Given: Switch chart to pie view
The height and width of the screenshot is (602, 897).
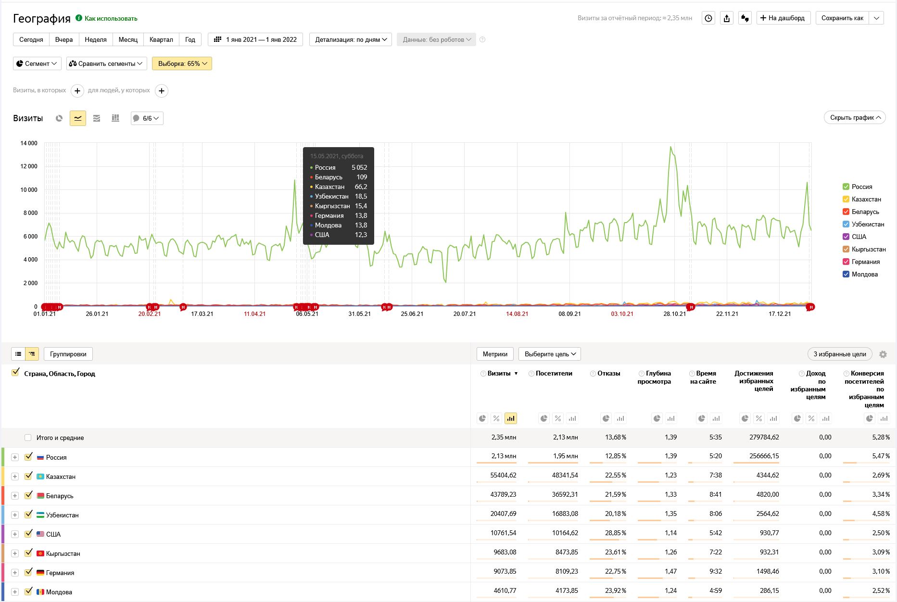Looking at the screenshot, I should click(59, 118).
